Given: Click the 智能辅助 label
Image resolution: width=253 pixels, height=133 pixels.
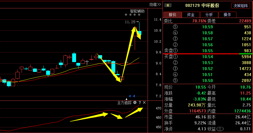Looking at the screenshot, I should point(137,11).
